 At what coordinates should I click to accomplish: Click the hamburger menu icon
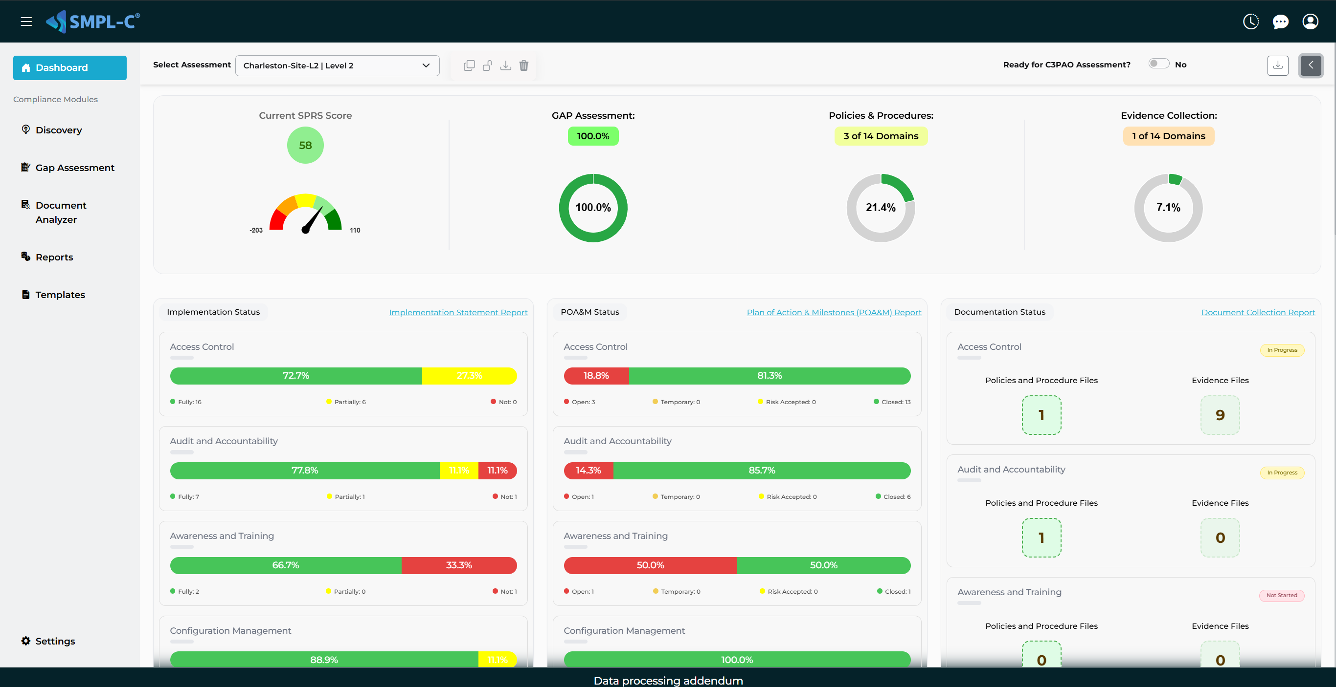coord(26,22)
